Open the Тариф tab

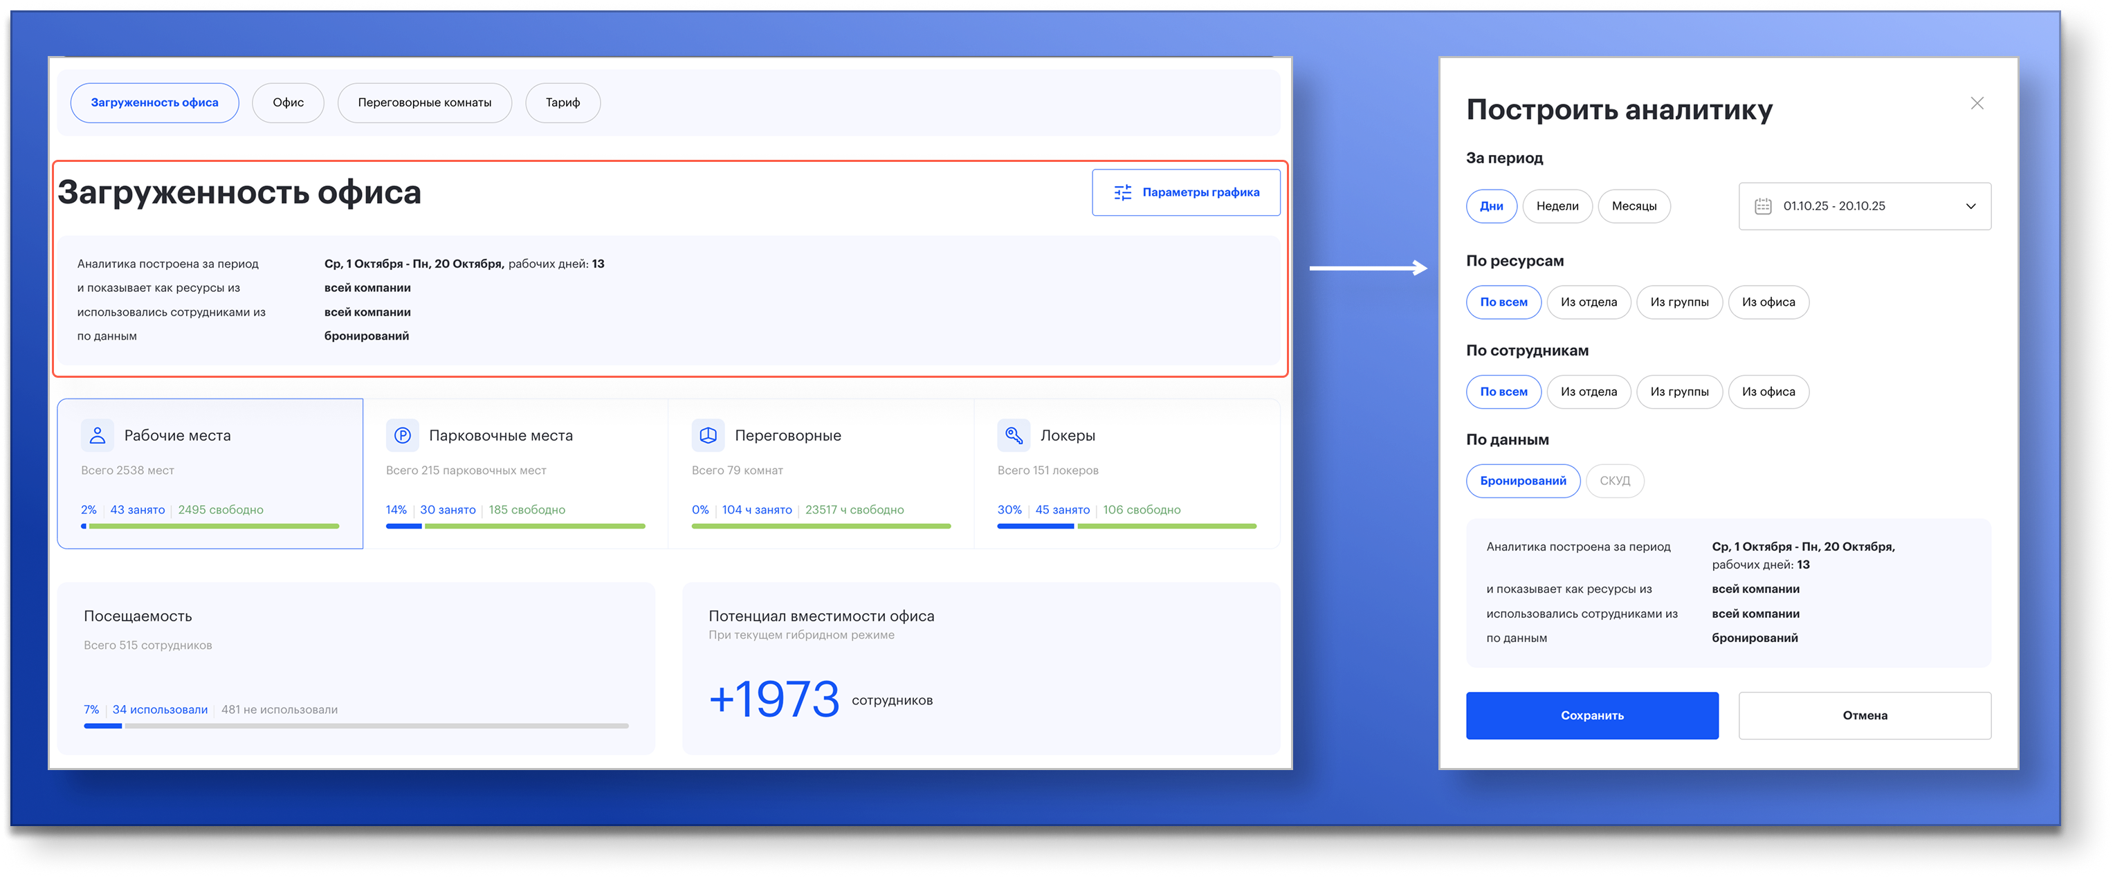[562, 102]
